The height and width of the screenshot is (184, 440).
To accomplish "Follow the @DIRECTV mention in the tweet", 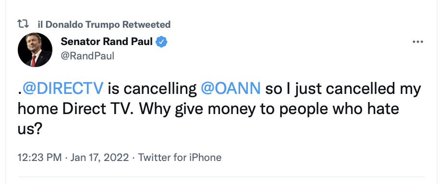I will coord(63,89).
